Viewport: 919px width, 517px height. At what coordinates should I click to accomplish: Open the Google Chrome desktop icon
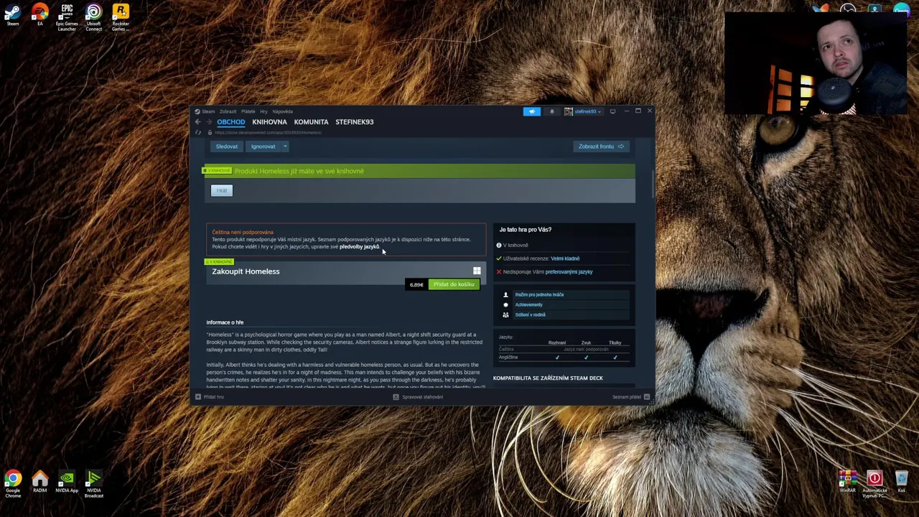13,484
